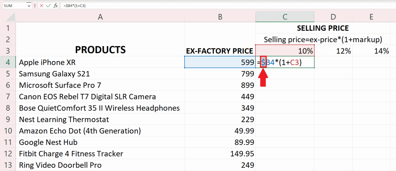Viewport: 396px width, 171px height.
Task: Click the price cell with 149.95
Action: [x=220, y=154]
